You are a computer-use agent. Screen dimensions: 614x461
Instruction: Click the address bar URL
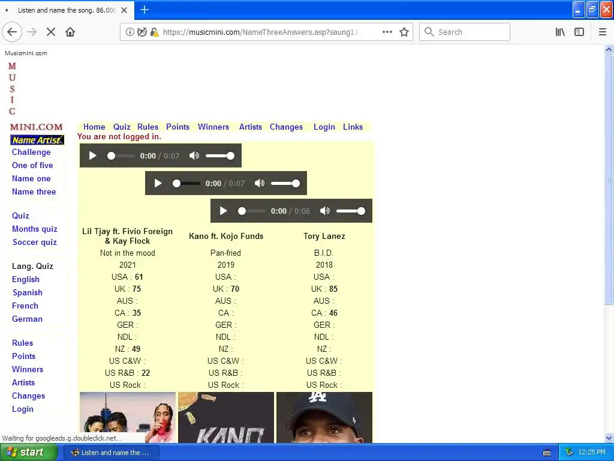(260, 32)
